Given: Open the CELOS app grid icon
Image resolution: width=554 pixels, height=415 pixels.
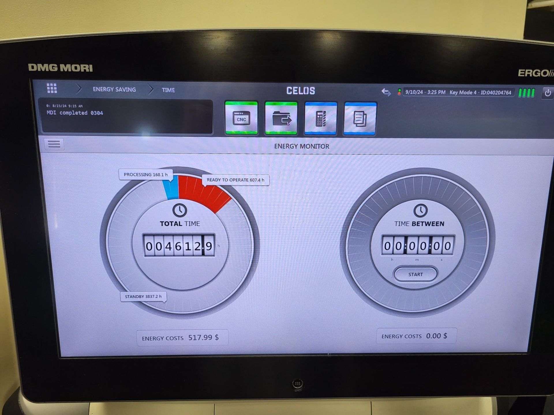Looking at the screenshot, I should (x=52, y=88).
